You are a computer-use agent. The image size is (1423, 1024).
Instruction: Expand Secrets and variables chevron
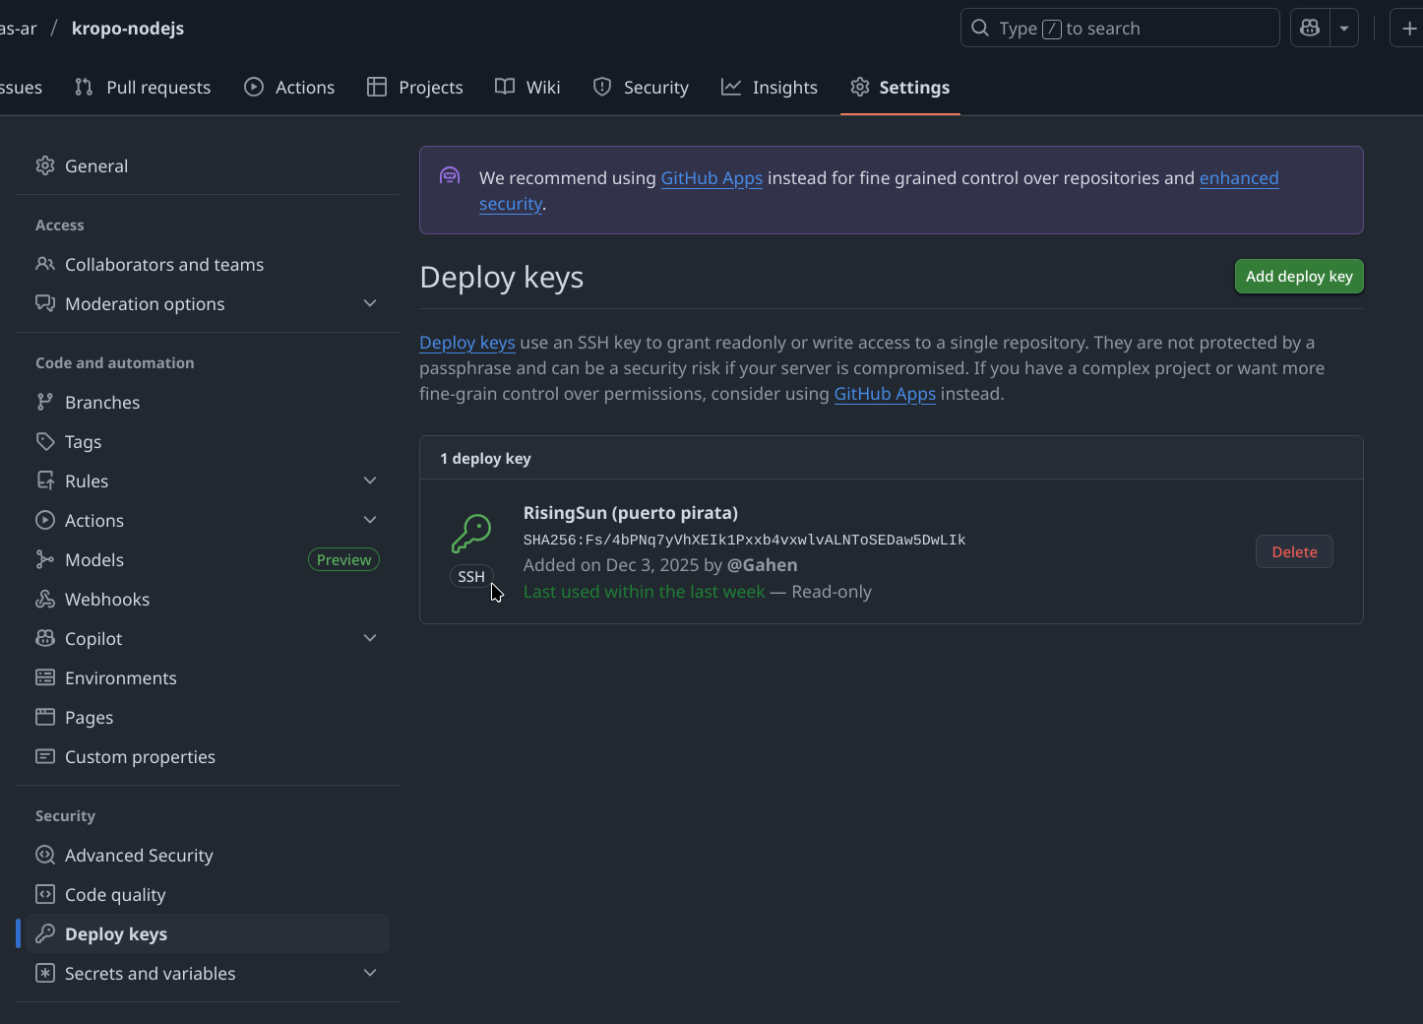[370, 973]
